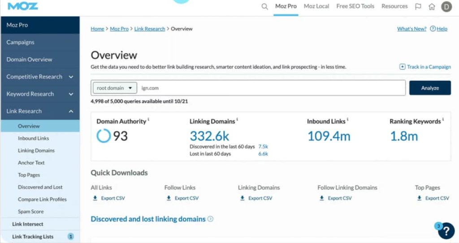Click the Linking Domains info icon
The width and height of the screenshot is (459, 243).
[237, 119]
